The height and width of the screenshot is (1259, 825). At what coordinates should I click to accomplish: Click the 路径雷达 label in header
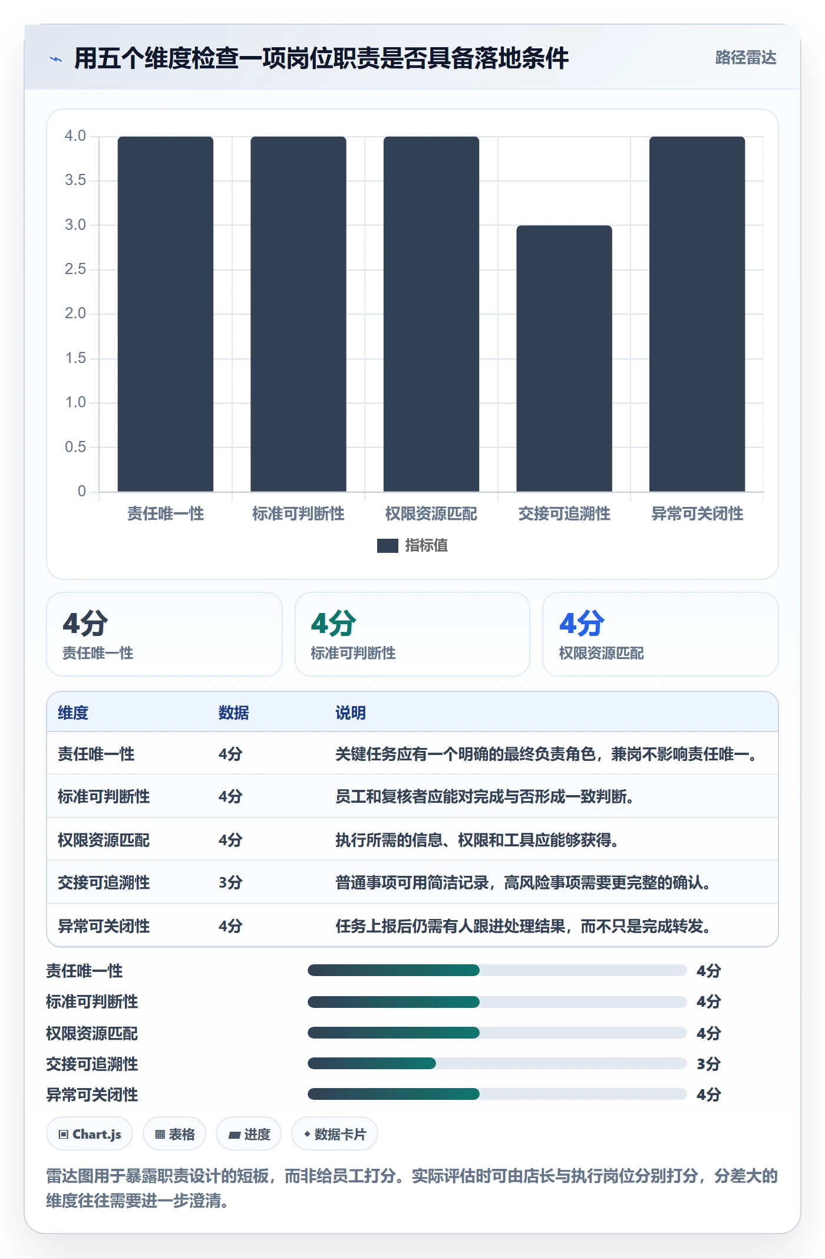(x=745, y=58)
